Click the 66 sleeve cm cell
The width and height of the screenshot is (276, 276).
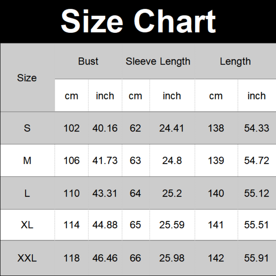pos(135,258)
